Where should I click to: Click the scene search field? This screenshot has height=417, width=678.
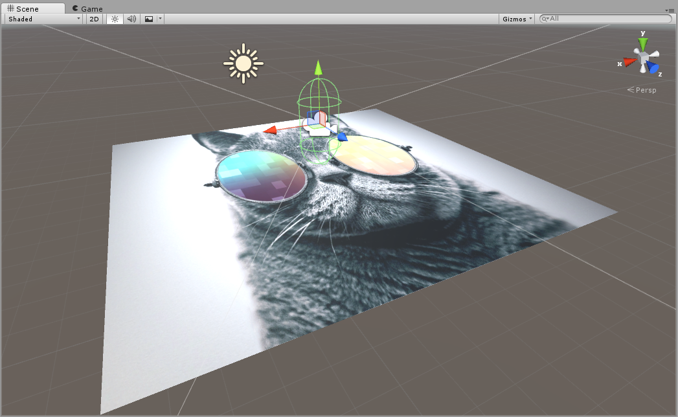605,19
